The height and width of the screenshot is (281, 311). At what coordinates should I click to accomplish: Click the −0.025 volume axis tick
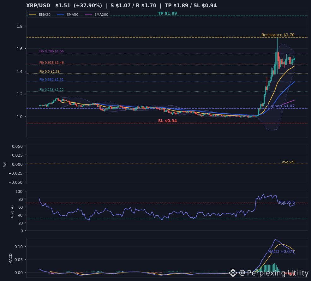point(16,173)
